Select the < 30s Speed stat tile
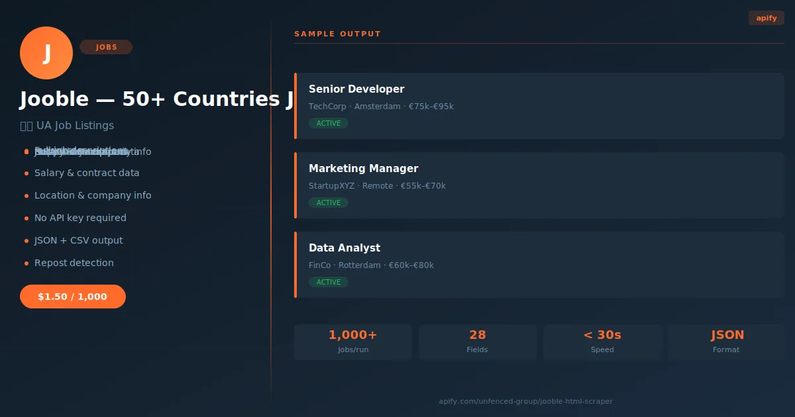 pos(602,342)
